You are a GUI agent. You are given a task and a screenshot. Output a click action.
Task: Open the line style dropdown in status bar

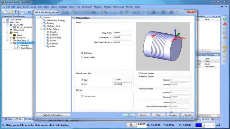pyautogui.click(x=213, y=125)
